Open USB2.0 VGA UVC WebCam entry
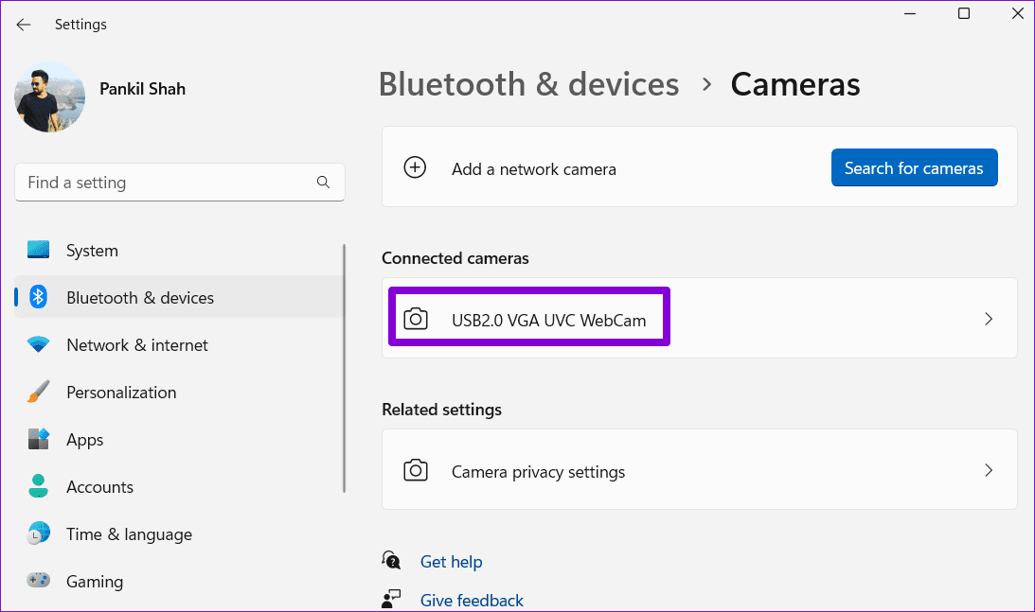The height and width of the screenshot is (612, 1035). tap(699, 318)
